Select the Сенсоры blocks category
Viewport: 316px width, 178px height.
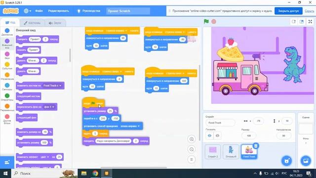pos(7,87)
